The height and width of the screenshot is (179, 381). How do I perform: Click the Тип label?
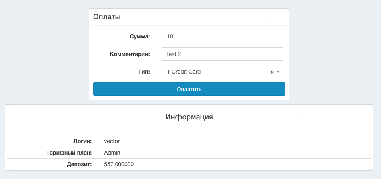pyautogui.click(x=144, y=72)
